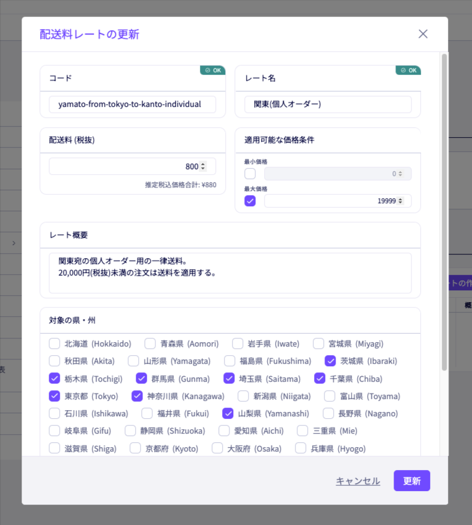Screen dimensions: 472x525
Task: Enable the 最小価格 checkbox
Action: [x=250, y=174]
